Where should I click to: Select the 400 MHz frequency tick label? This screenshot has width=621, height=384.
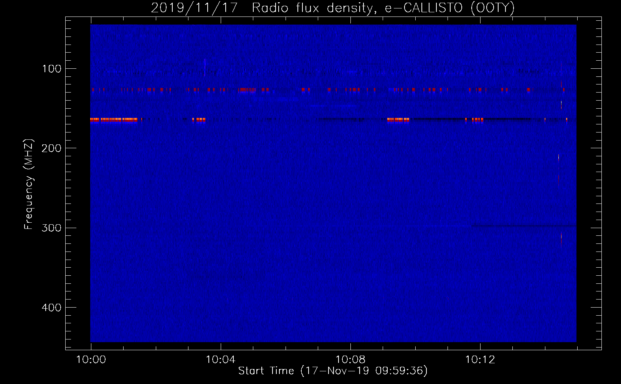point(51,308)
